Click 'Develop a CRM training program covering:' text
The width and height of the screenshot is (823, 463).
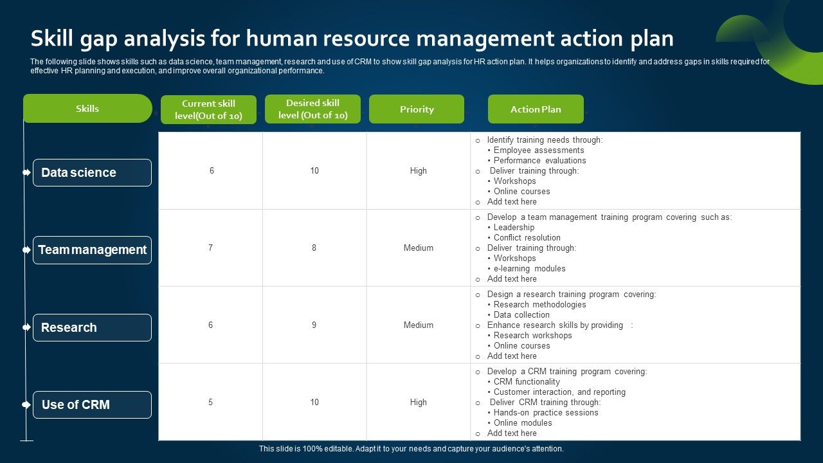click(x=567, y=371)
